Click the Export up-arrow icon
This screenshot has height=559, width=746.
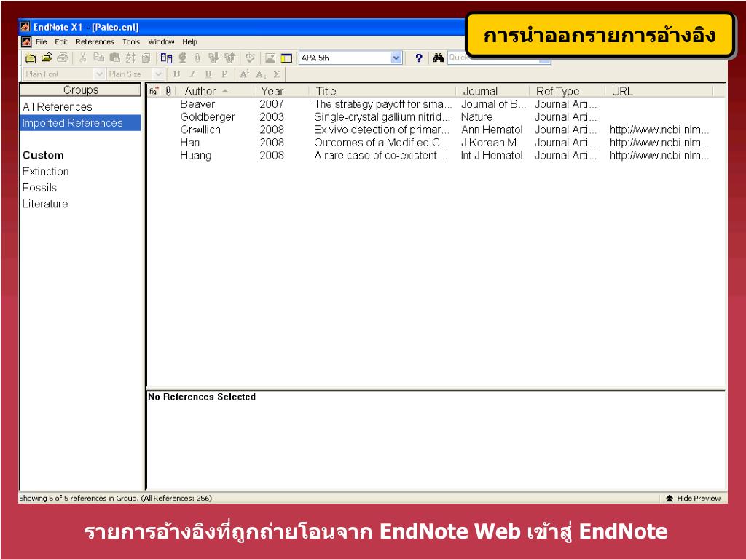(229, 58)
